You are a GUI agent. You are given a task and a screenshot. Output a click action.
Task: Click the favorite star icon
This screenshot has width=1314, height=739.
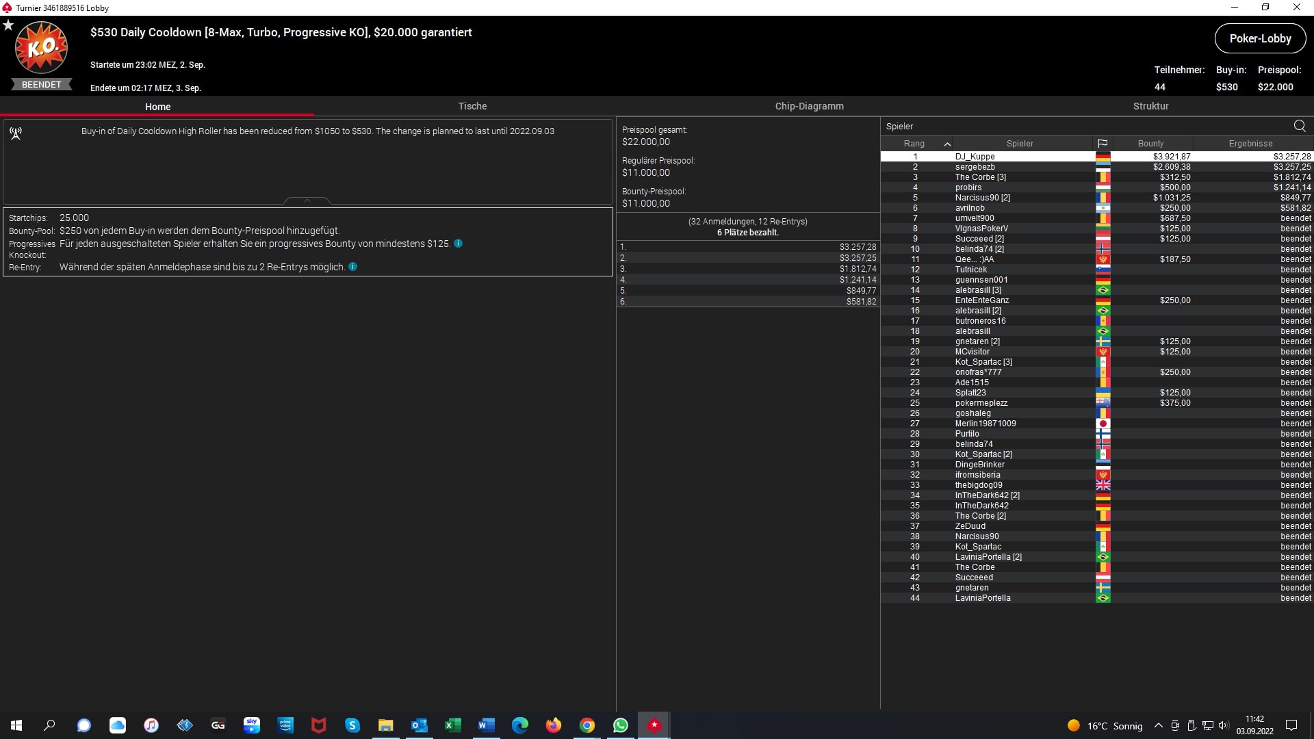pyautogui.click(x=8, y=25)
